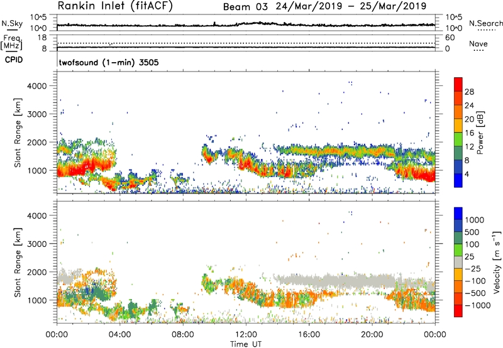
Task: Click the "Velocity [m s⁻¹]" colorbar title
Action: [x=497, y=262]
